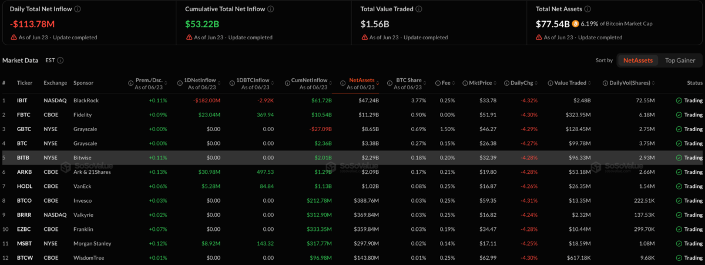Click 6.19% of Bitcoin Market Cap text
The width and height of the screenshot is (705, 265).
pos(616,24)
